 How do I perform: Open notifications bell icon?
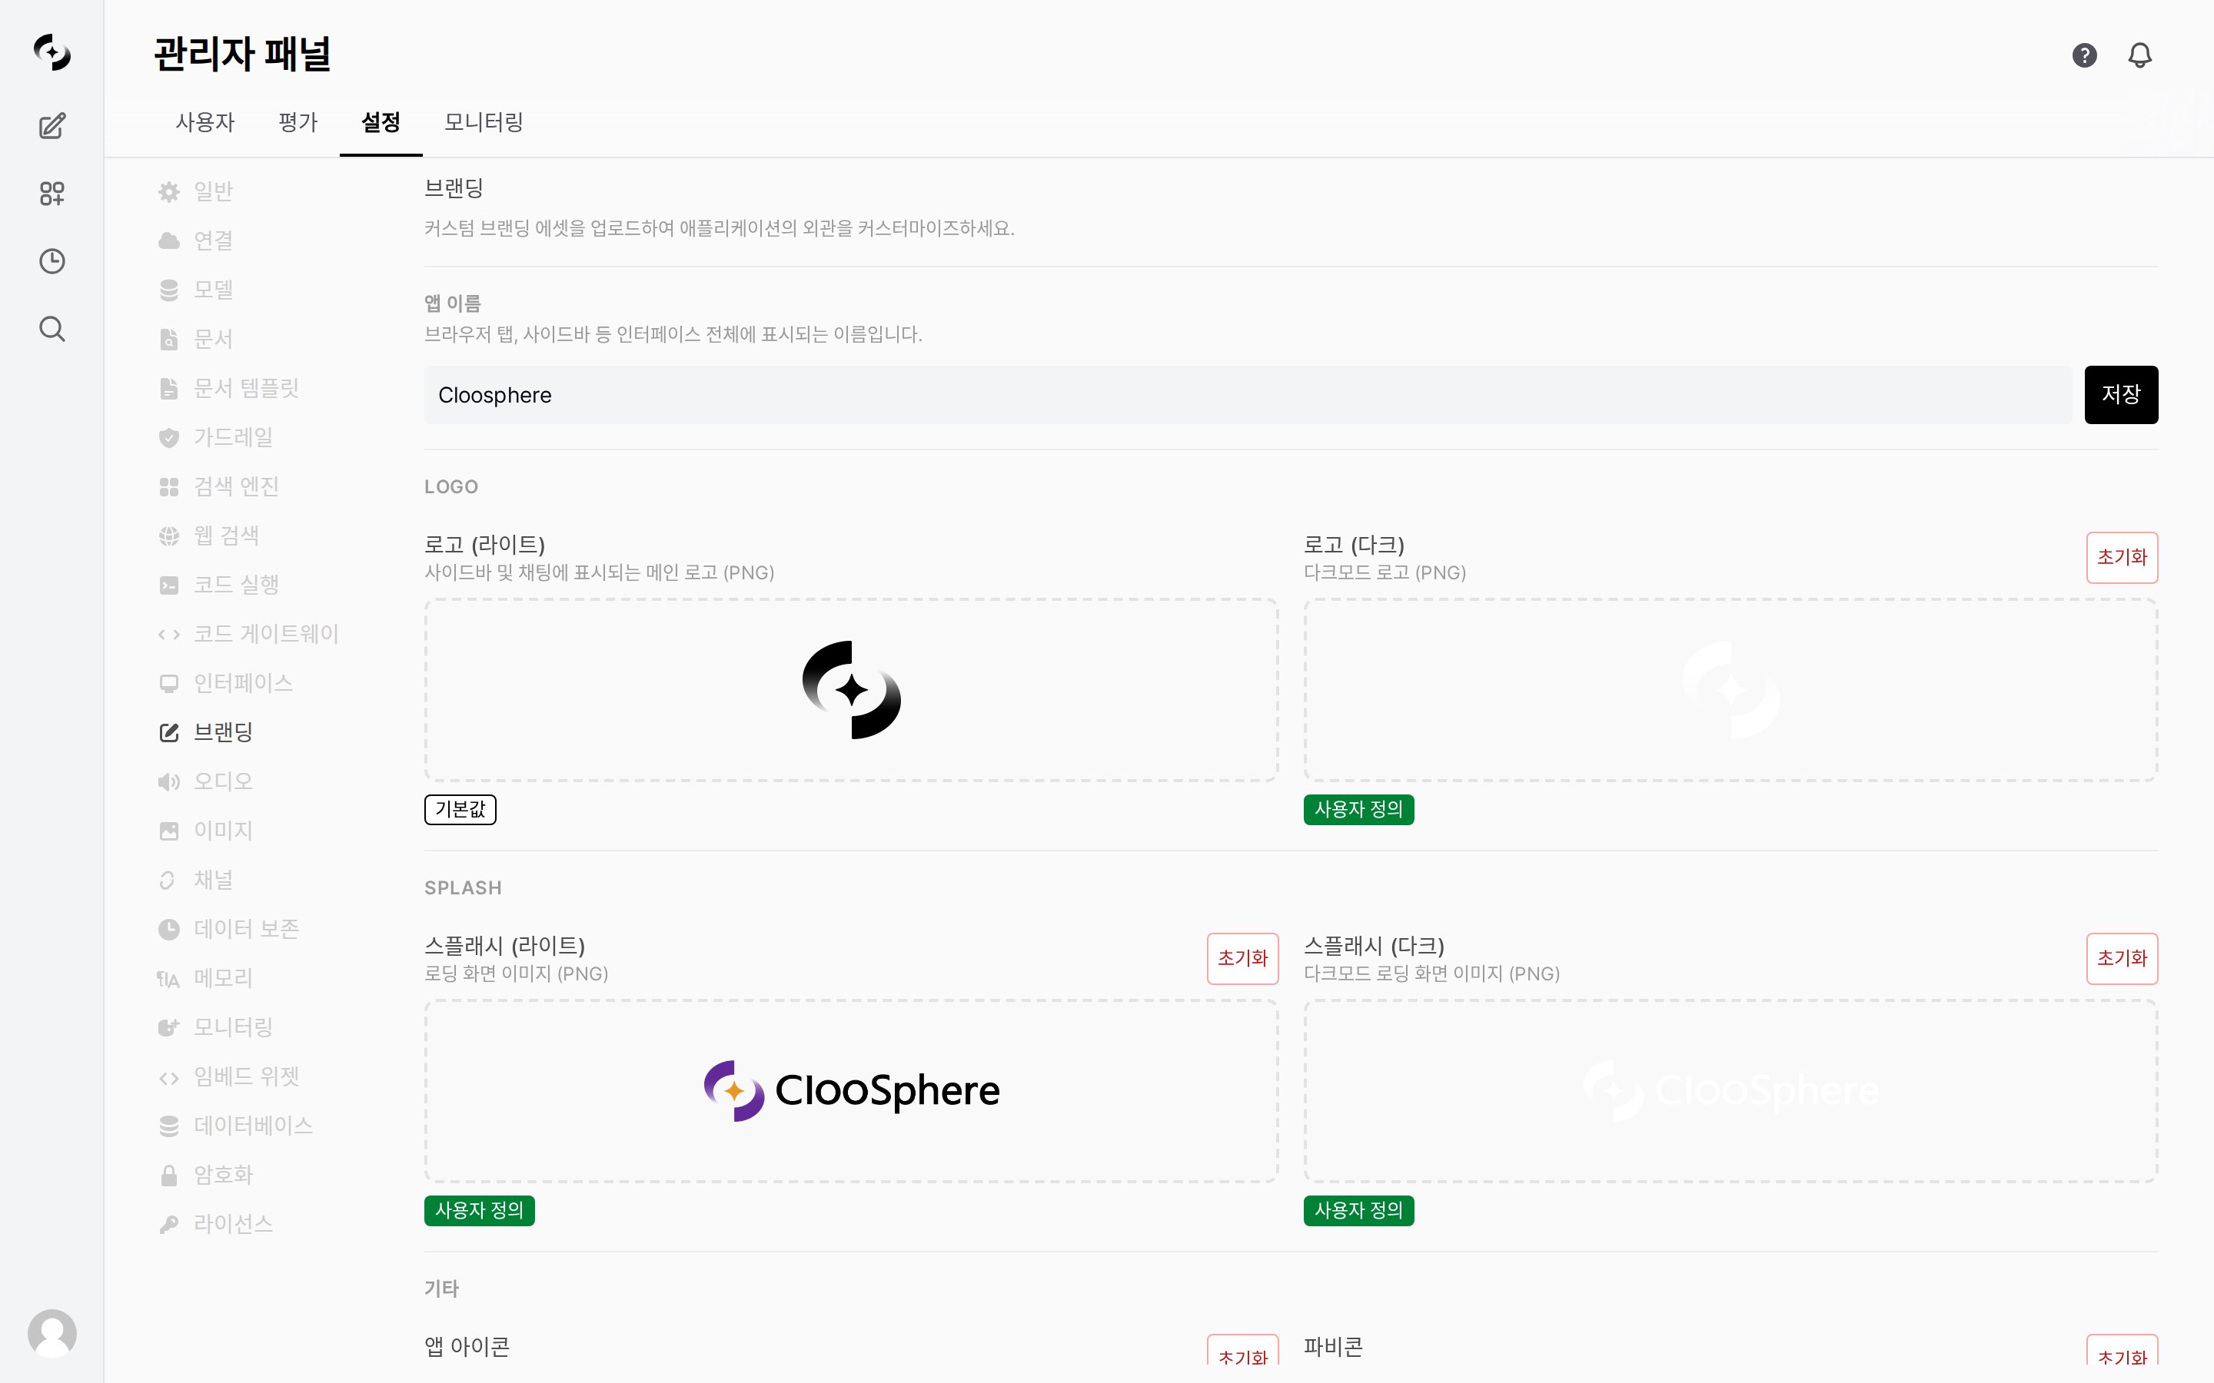[x=2140, y=55]
